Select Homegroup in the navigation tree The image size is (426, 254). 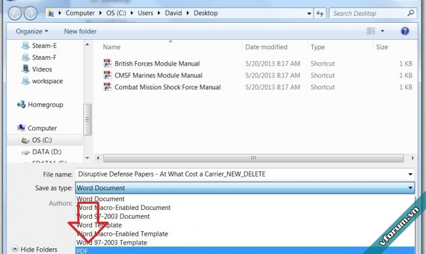tap(45, 105)
